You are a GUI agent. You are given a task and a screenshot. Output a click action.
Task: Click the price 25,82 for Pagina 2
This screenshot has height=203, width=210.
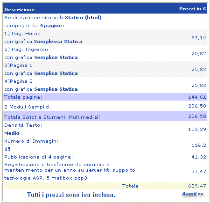pyautogui.click(x=199, y=86)
